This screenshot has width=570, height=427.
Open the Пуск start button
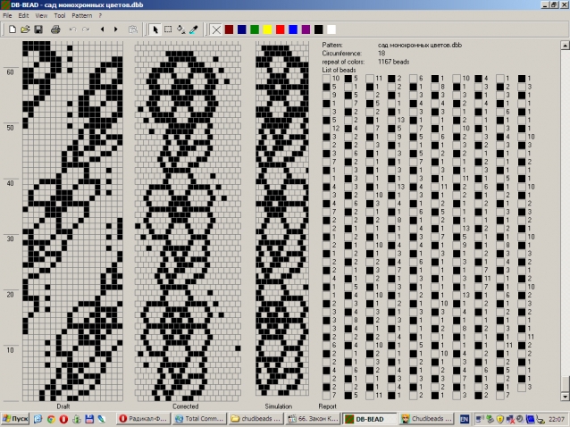[15, 419]
